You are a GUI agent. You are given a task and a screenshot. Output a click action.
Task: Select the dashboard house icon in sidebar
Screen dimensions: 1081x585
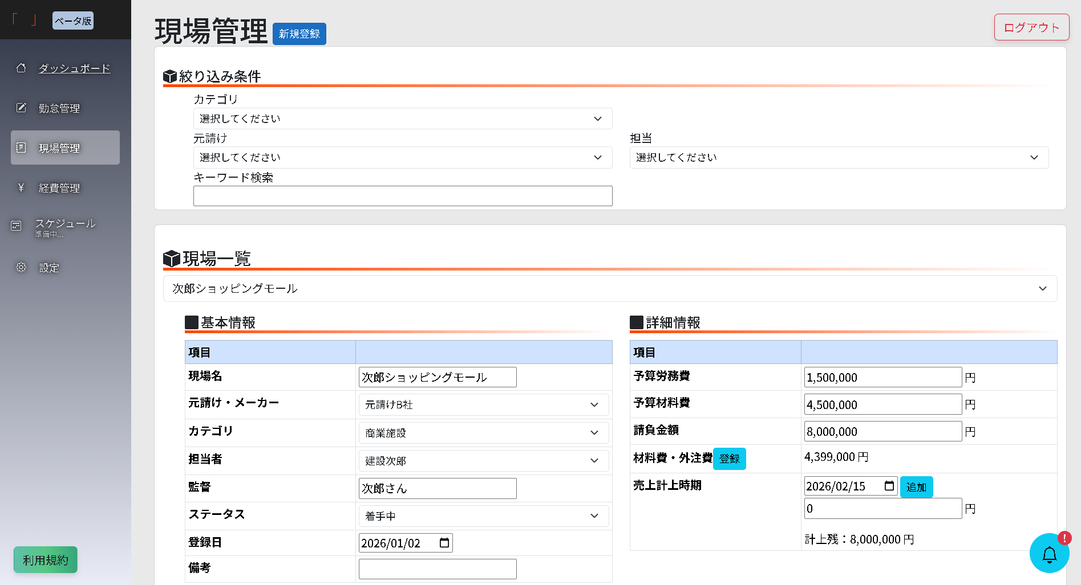pyautogui.click(x=21, y=68)
